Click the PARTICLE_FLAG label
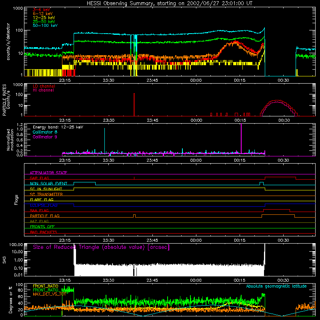The height and width of the screenshot is (320, 320). pos(45,216)
